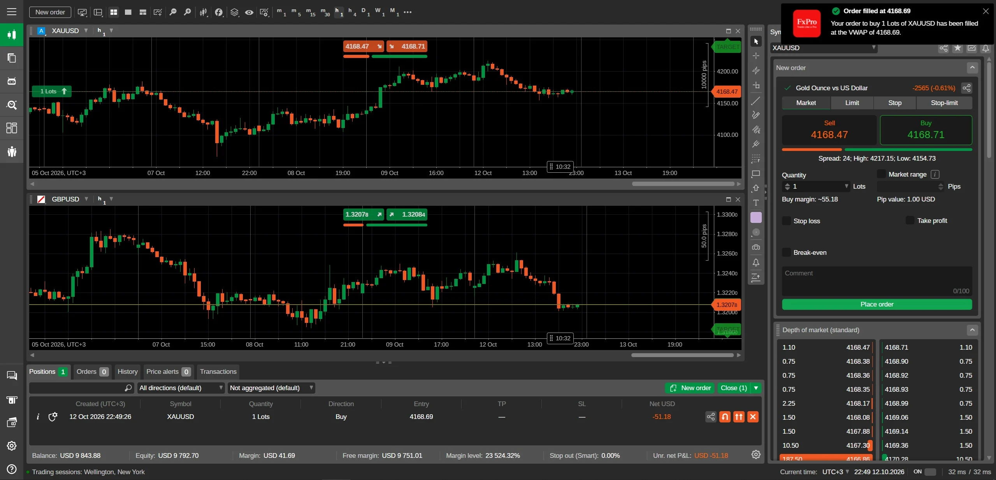
Task: Take a chart screenshot with camera icon
Action: point(755,247)
